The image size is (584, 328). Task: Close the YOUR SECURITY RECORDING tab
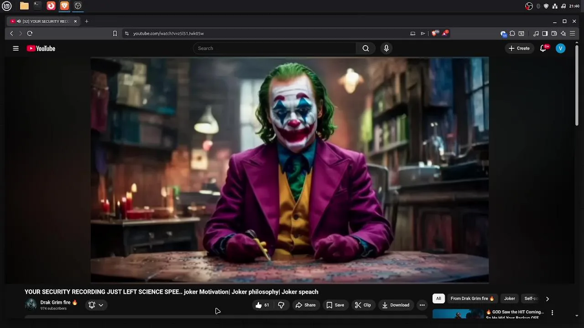pyautogui.click(x=75, y=21)
